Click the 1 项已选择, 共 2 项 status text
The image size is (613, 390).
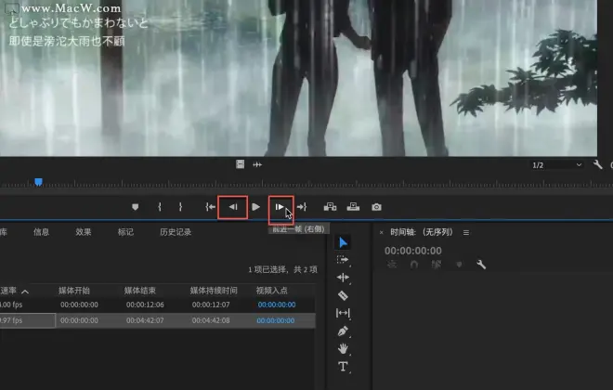282,269
